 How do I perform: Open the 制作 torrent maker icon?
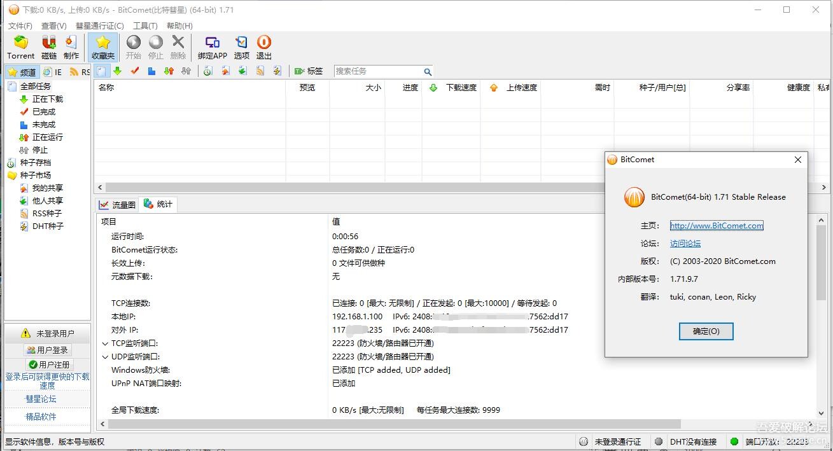coord(71,46)
